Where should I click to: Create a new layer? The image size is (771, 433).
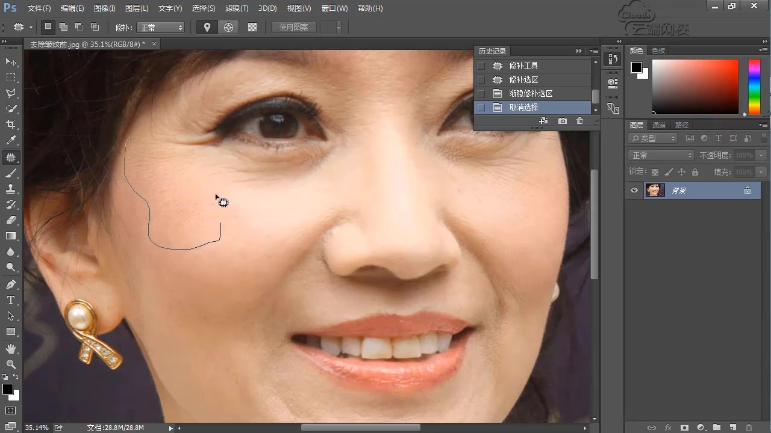click(733, 428)
